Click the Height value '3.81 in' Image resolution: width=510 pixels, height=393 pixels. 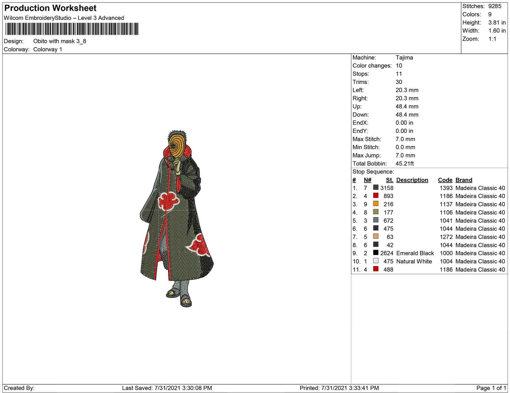pos(497,23)
